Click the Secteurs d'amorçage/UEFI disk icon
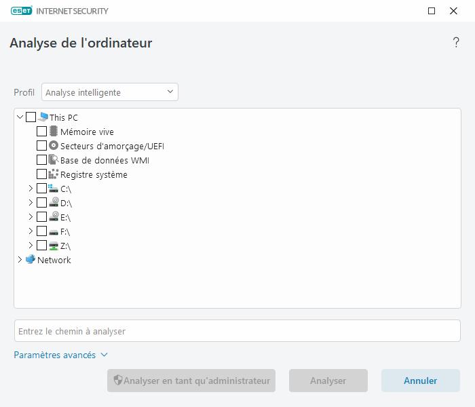 (54, 146)
